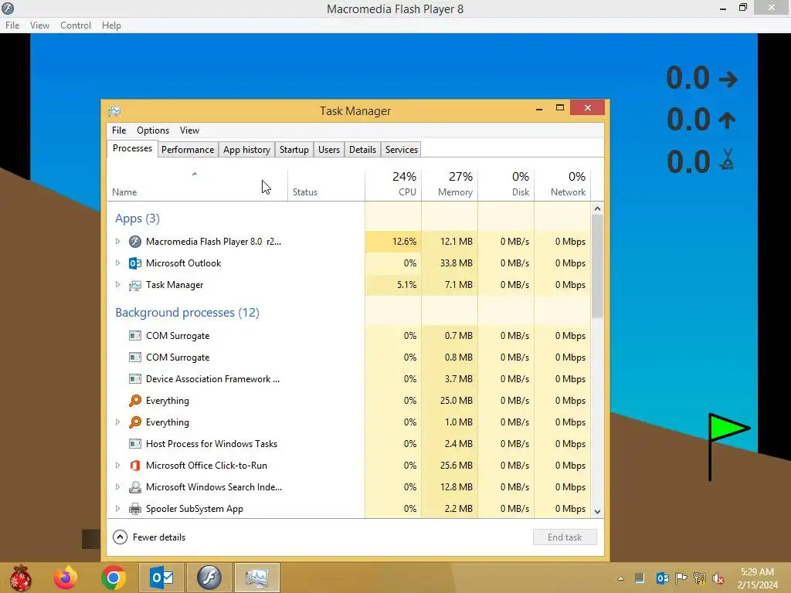Screen dimensions: 791x593
Task: Click the Device Association Framework icon
Action: 134,378
